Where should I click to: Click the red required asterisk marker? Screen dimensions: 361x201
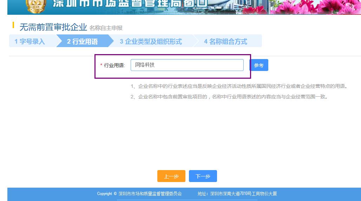(101, 65)
